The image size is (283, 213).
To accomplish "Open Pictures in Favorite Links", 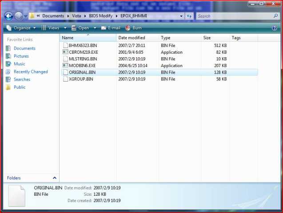I will [21, 56].
